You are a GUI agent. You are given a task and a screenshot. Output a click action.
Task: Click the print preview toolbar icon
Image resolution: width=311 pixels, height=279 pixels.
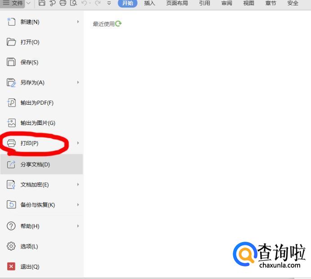[74, 3]
